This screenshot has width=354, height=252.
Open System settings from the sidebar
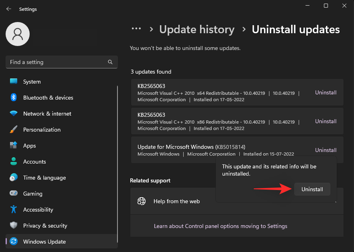[x=31, y=82]
